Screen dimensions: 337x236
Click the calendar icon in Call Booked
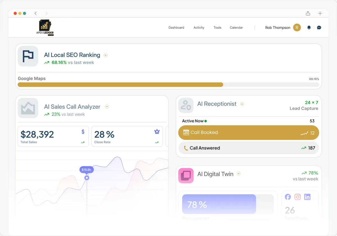point(186,133)
